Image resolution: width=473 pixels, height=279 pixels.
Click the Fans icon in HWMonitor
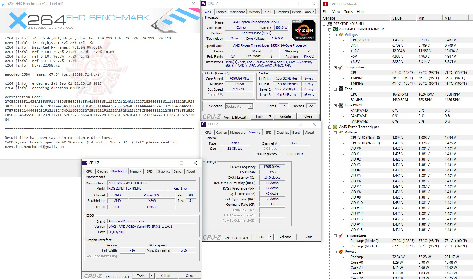pyautogui.click(x=341, y=89)
